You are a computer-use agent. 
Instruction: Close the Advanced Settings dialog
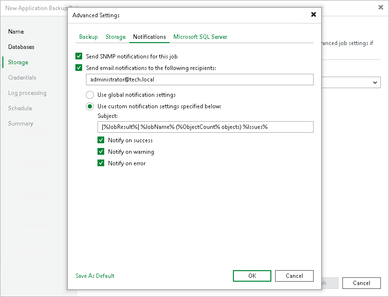pyautogui.click(x=314, y=14)
